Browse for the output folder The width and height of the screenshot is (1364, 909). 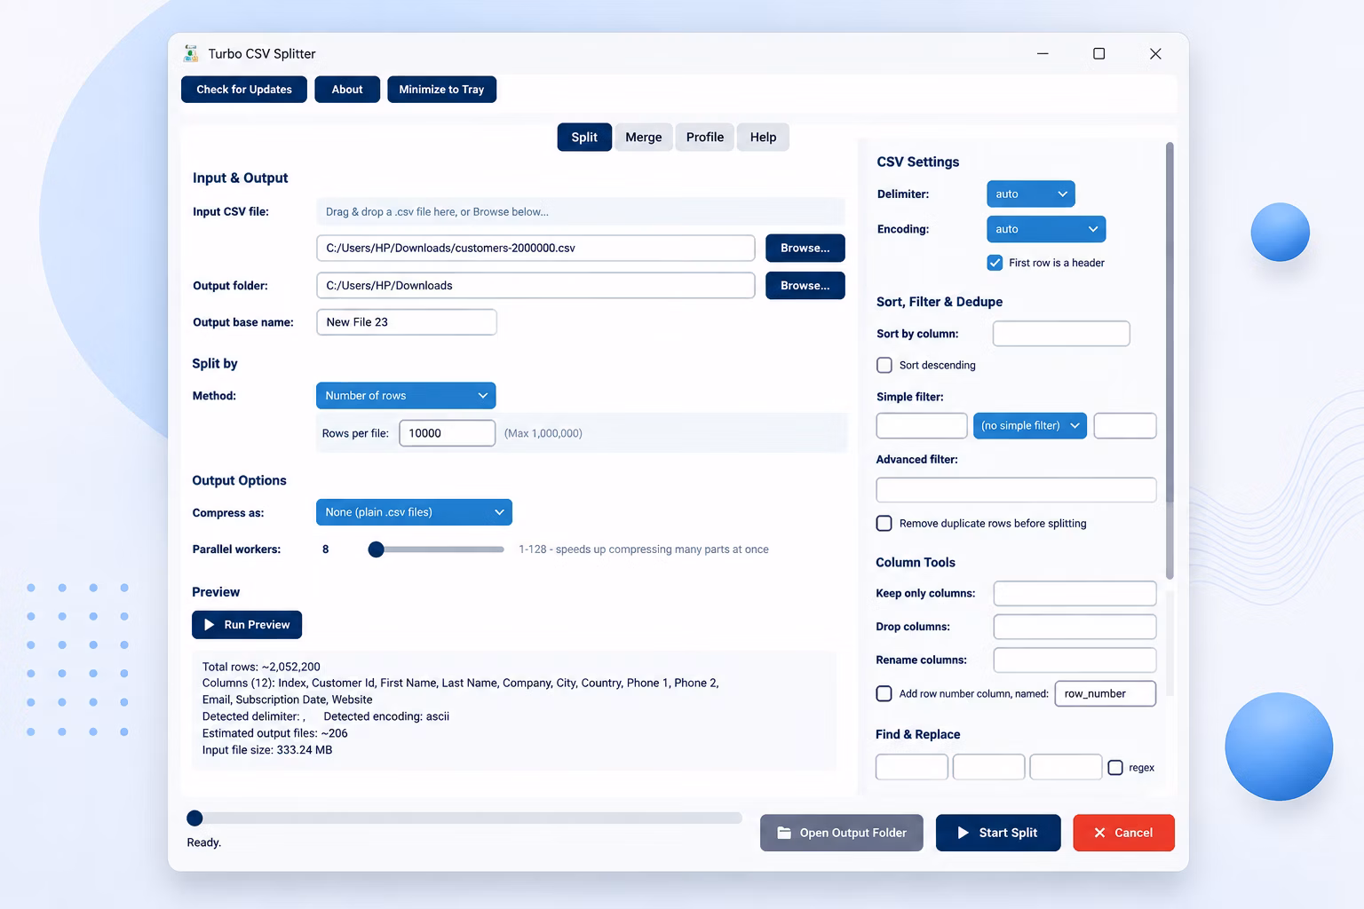point(805,286)
